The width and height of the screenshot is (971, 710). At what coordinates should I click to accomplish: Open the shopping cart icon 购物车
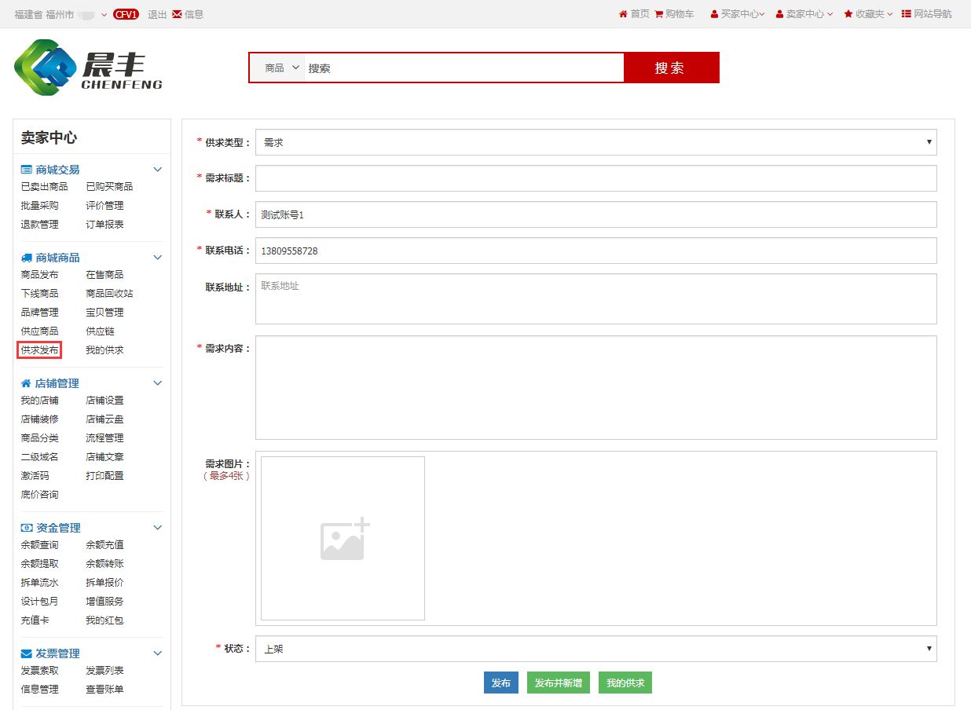(658, 14)
